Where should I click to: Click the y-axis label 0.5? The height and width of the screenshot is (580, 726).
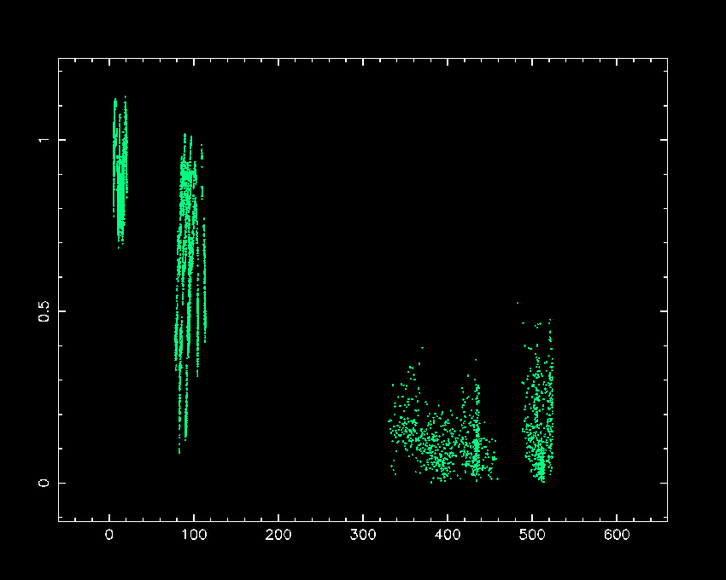pyautogui.click(x=44, y=310)
